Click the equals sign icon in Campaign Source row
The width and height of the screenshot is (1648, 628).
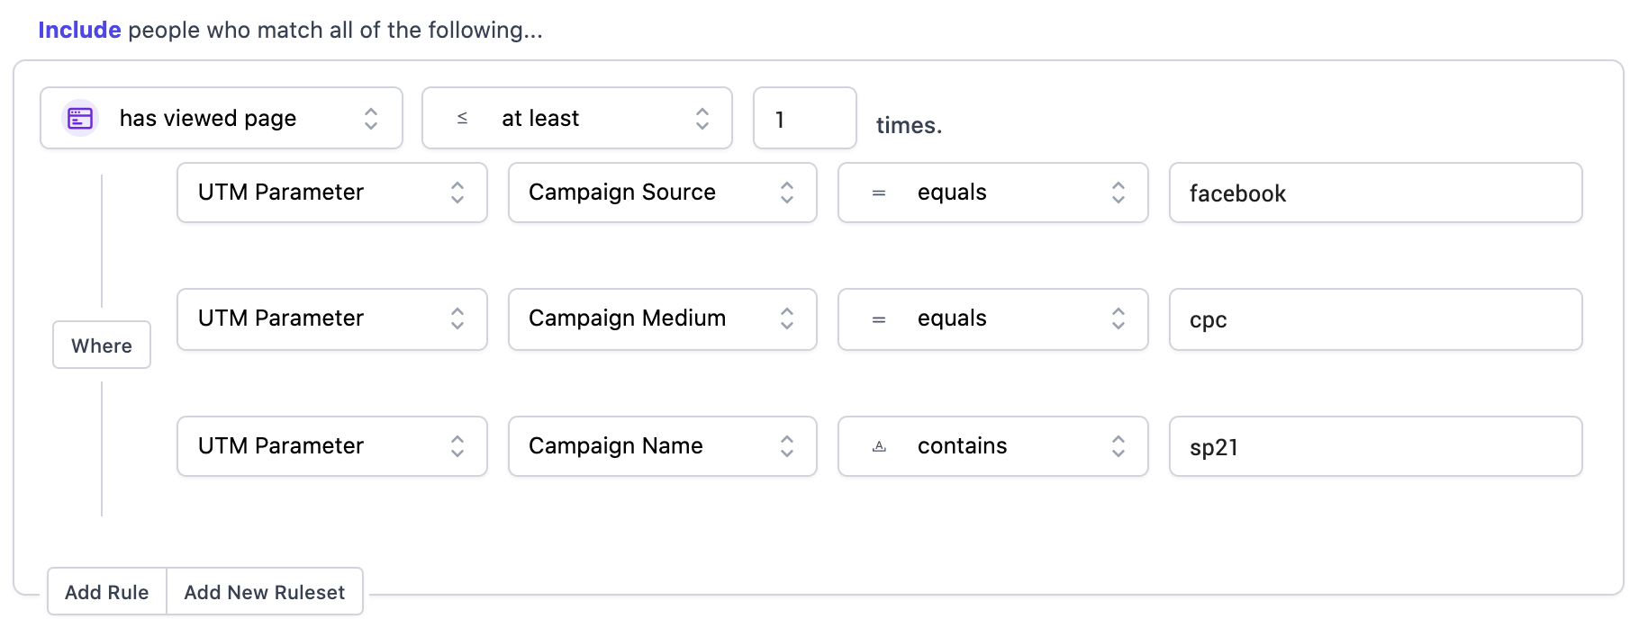(x=879, y=193)
